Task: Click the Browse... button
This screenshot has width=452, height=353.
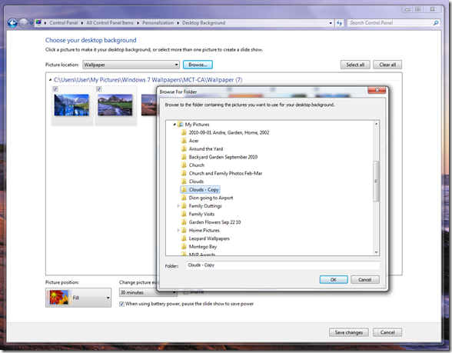Action: click(x=198, y=65)
